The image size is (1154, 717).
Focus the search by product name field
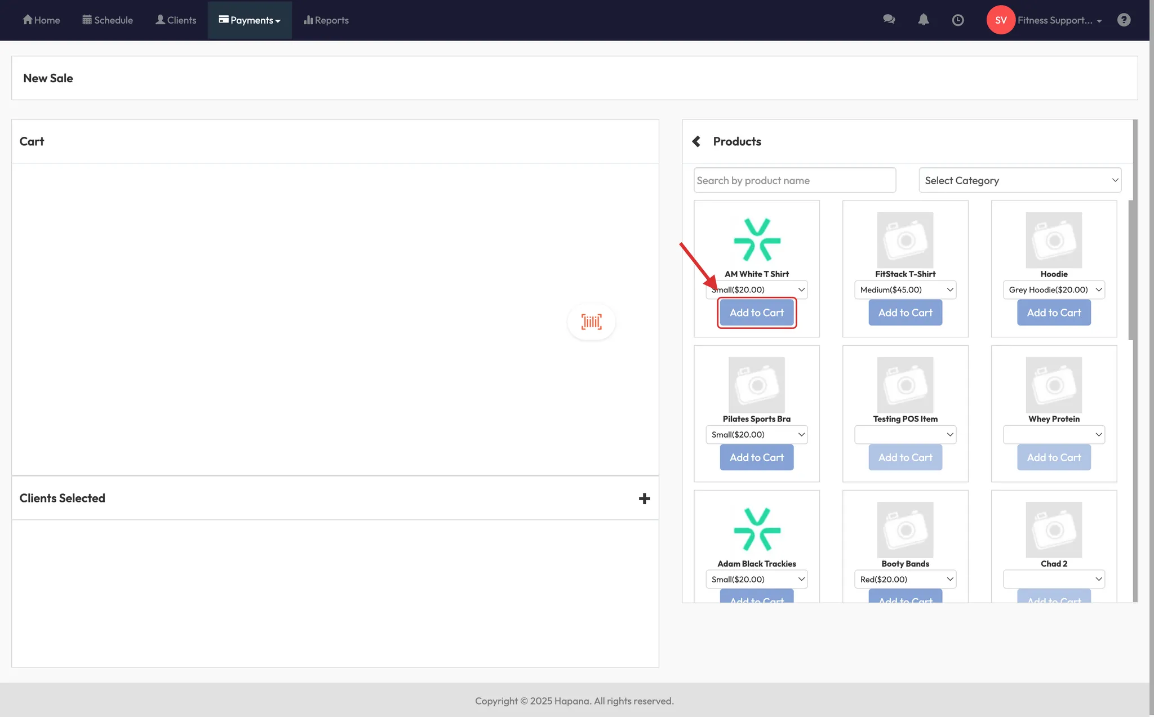tap(795, 180)
